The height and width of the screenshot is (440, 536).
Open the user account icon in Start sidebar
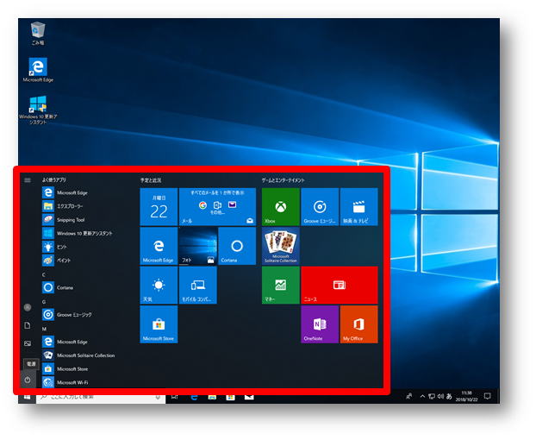[28, 307]
